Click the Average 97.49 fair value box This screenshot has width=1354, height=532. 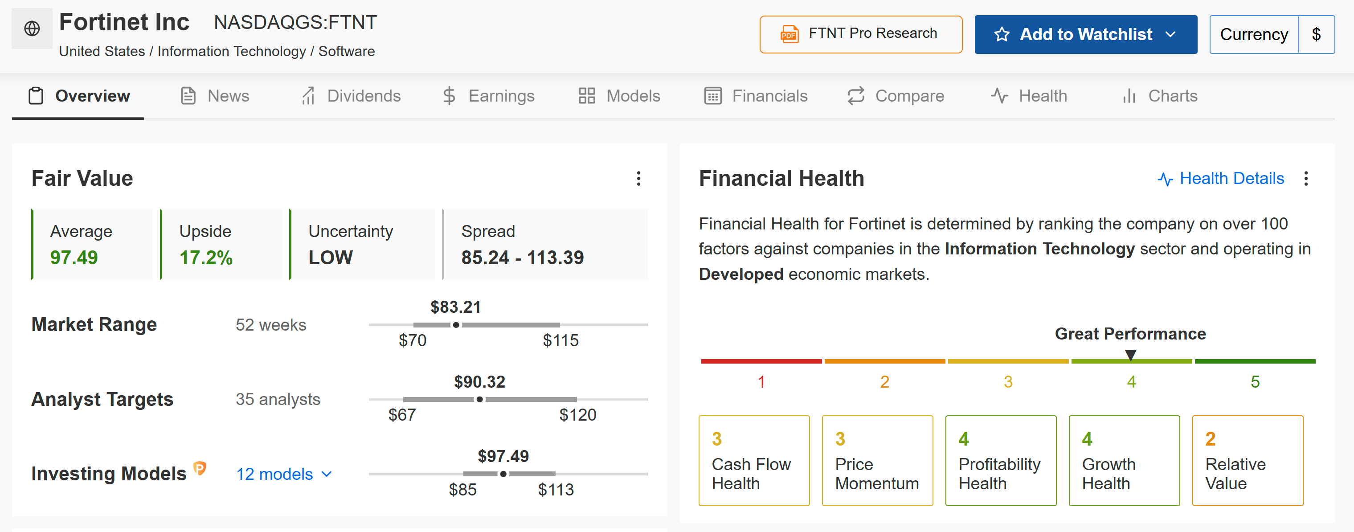[92, 245]
